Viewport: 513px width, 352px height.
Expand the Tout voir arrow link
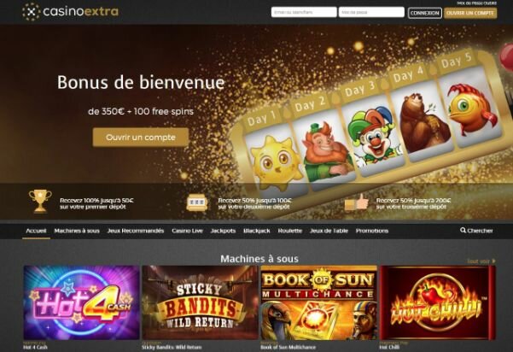point(481,261)
